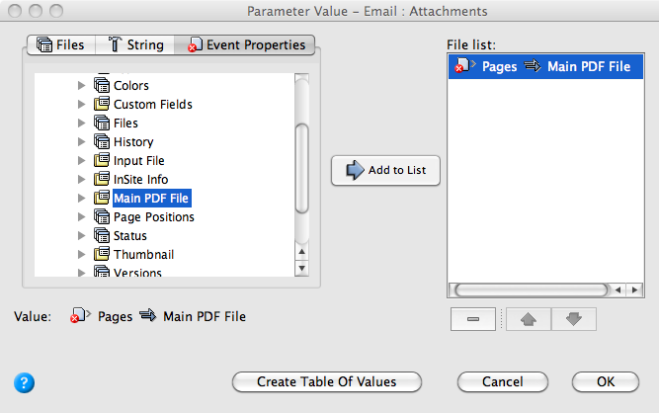Screen dimensions: 659x413
Task: Click the Main PDF File folder icon
Action: coord(102,198)
